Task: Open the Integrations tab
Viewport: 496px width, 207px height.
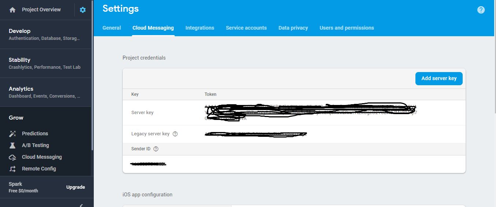Action: tap(200, 28)
